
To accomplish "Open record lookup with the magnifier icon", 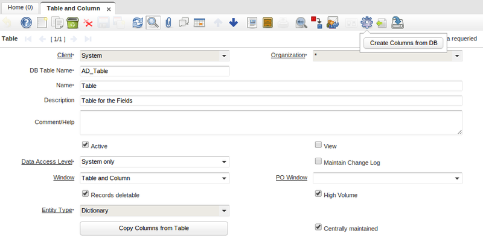I will pyautogui.click(x=153, y=23).
